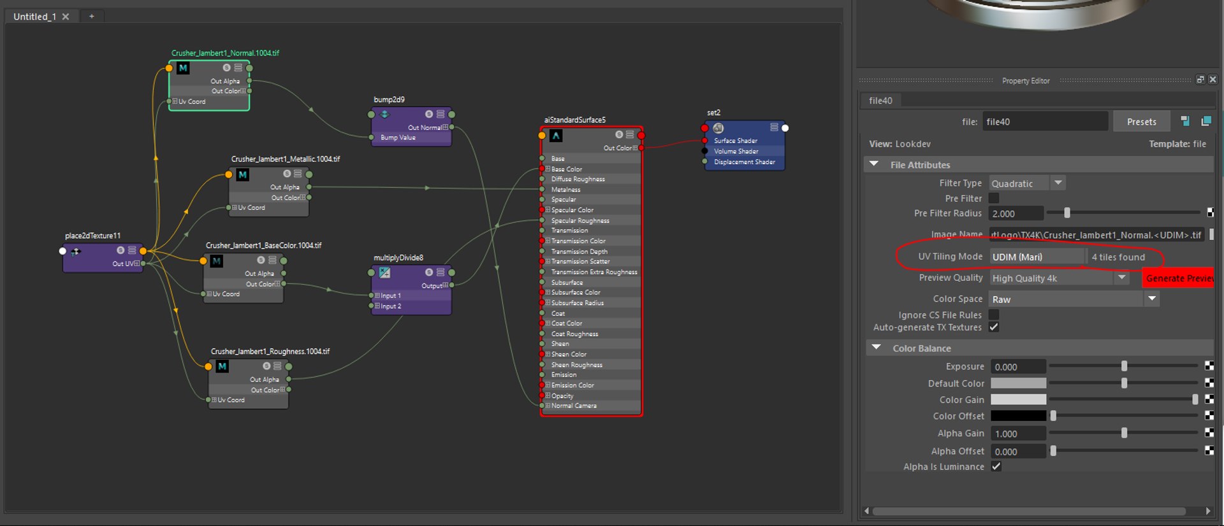Screen dimensions: 1224x526
Task: Click checker map button for Alpha Offset
Action: tap(1209, 451)
